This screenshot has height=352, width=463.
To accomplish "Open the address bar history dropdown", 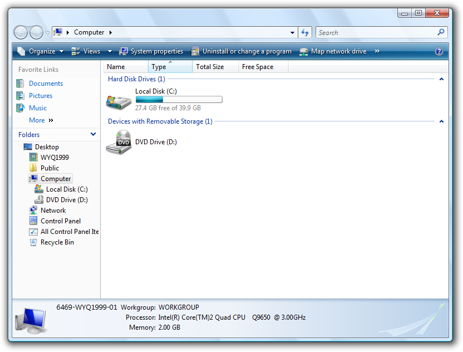I will tap(293, 33).
